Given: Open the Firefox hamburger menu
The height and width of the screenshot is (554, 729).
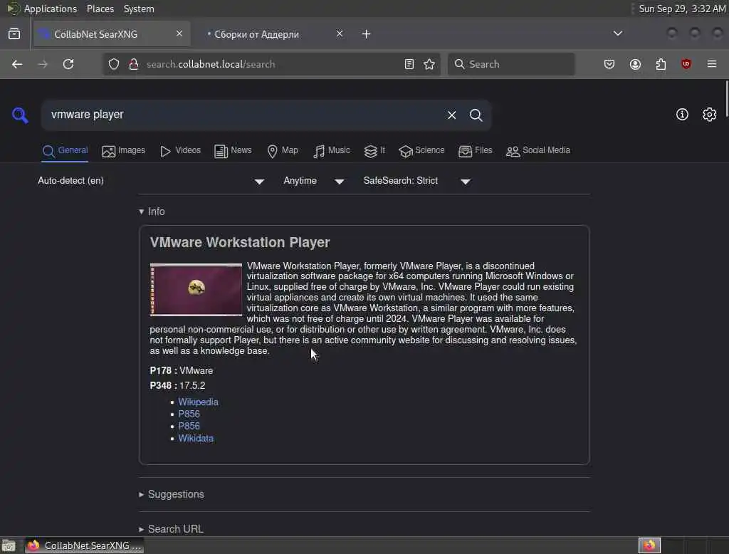Looking at the screenshot, I should tap(712, 64).
